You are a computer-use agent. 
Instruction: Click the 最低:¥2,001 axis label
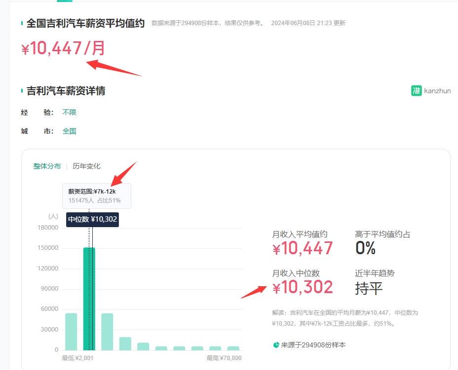[x=77, y=358]
